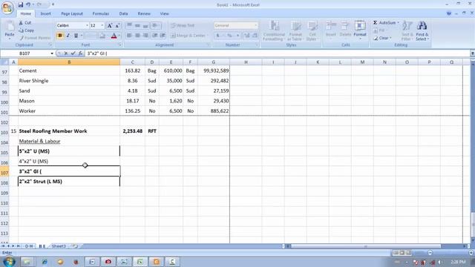The image size is (475, 267).
Task: Click Format as Table button
Action: click(295, 30)
